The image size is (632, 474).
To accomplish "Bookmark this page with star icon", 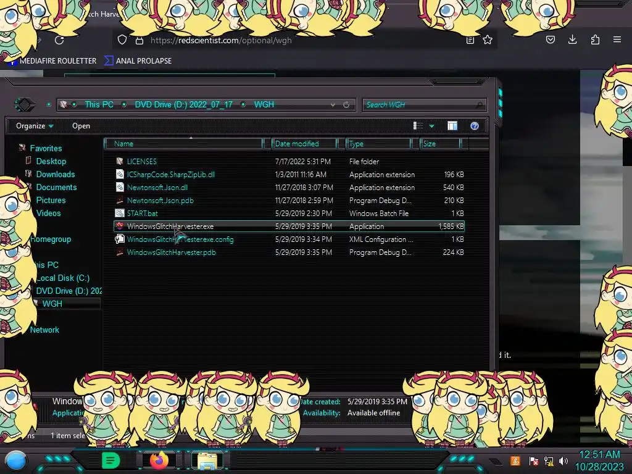I will pos(488,40).
